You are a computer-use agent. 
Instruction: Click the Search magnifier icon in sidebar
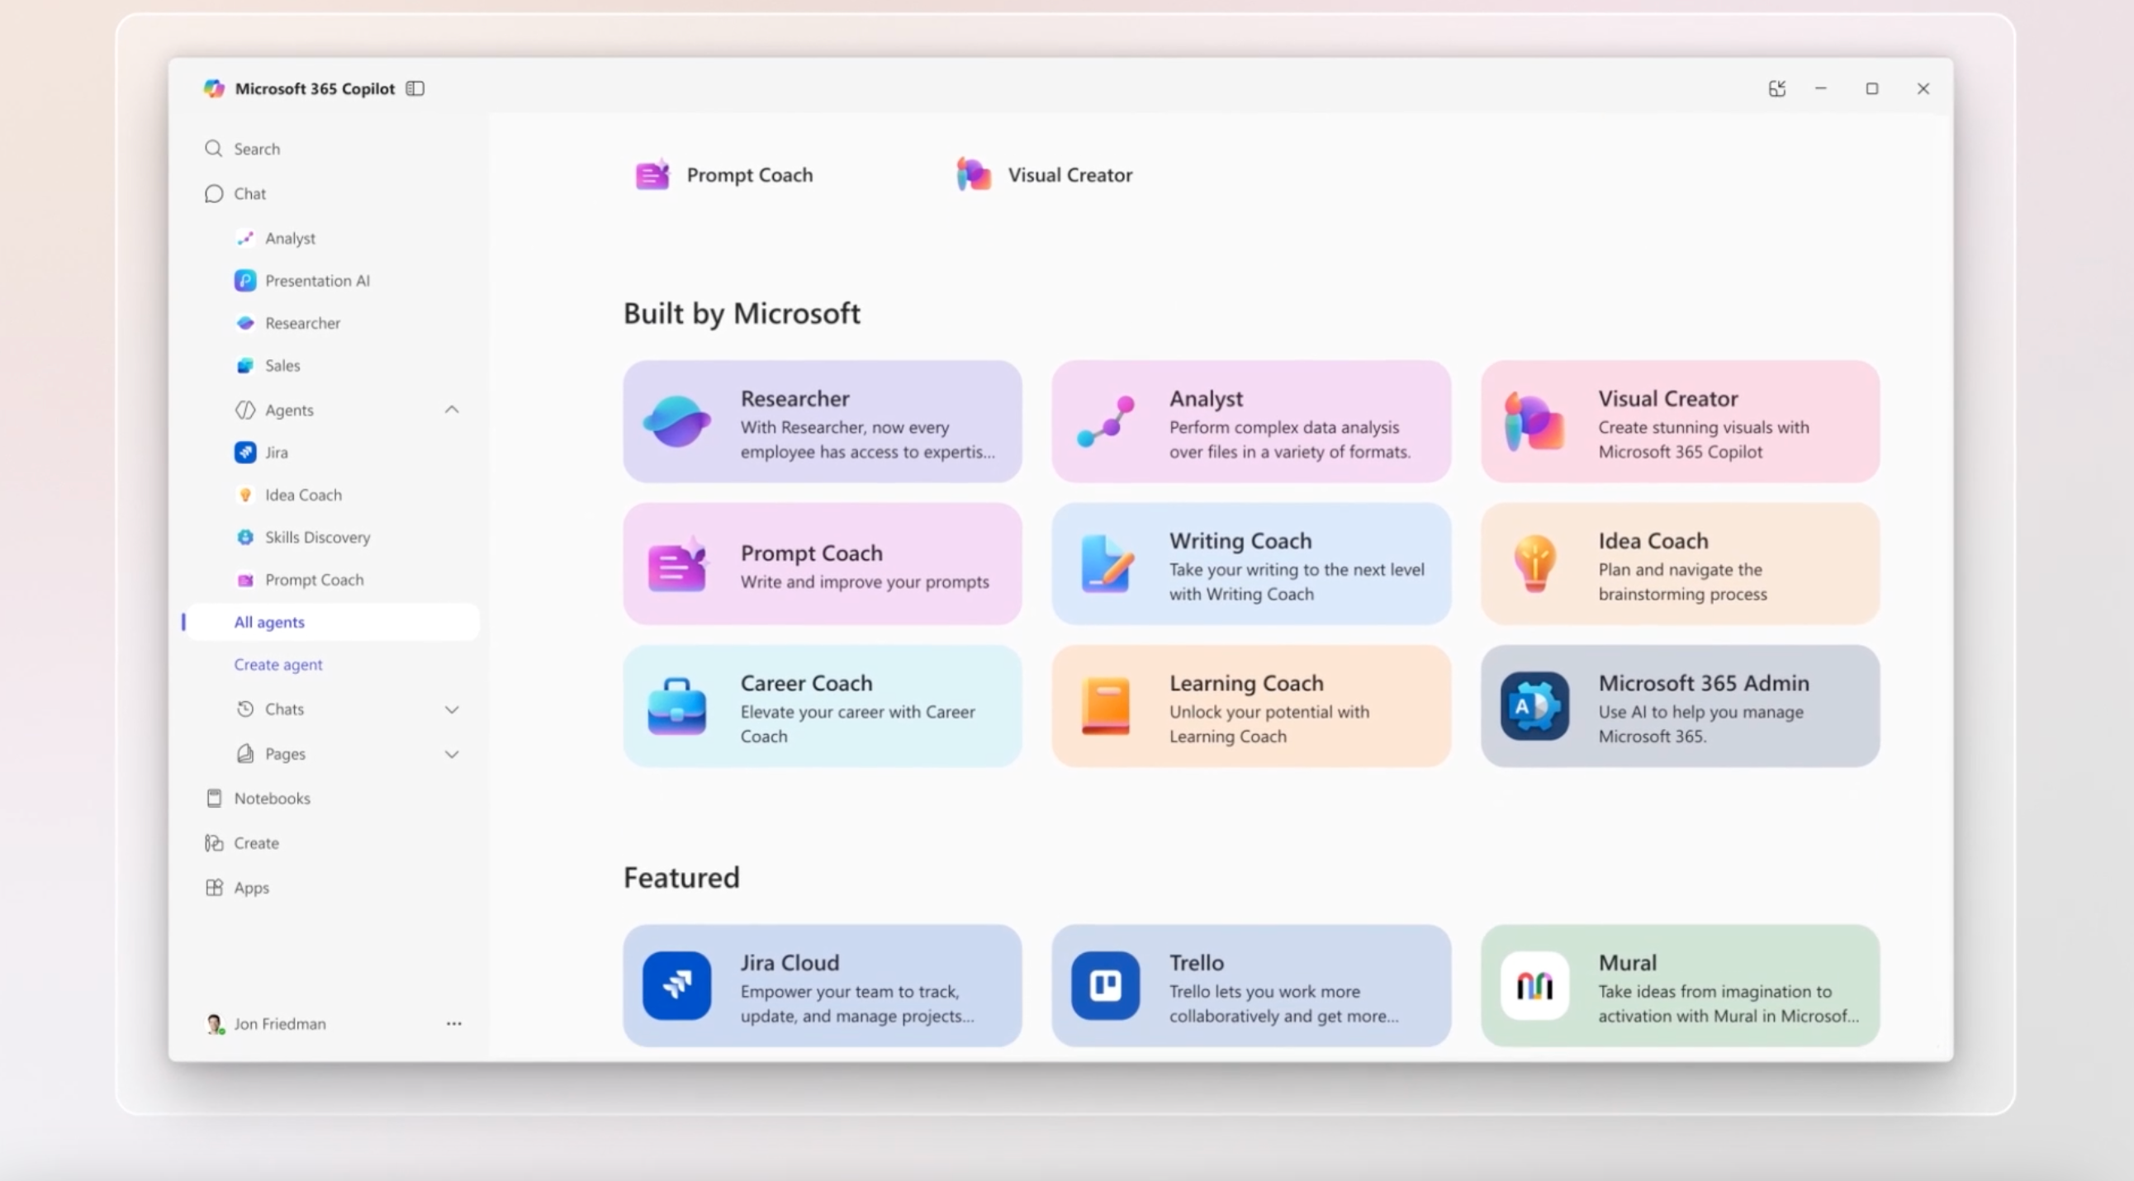point(214,149)
